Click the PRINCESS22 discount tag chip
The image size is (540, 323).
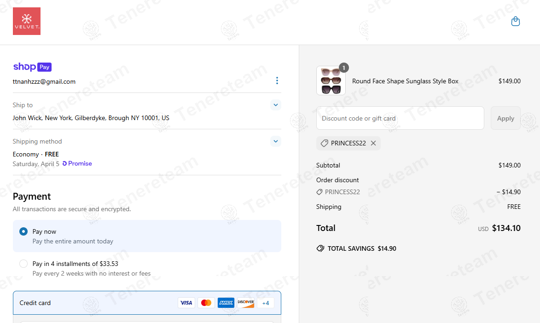pos(348,143)
